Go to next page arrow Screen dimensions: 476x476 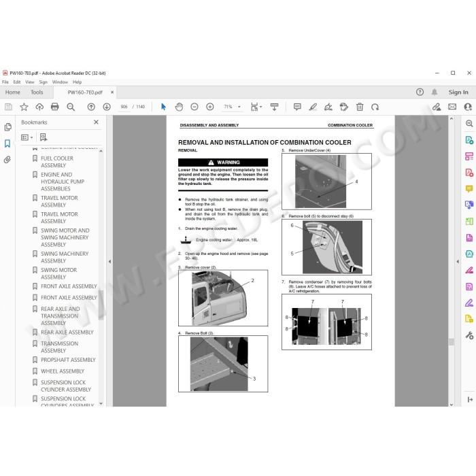click(x=107, y=107)
